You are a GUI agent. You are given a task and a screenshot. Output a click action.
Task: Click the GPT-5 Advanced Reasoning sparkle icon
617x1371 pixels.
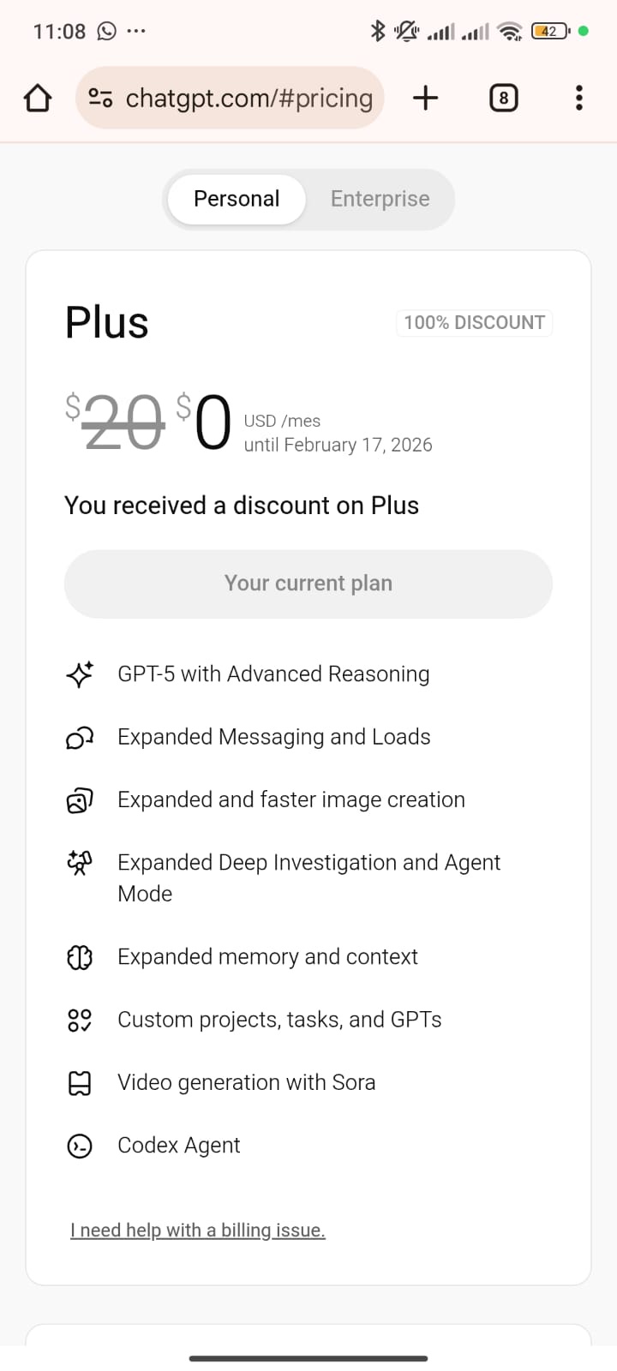coord(80,674)
